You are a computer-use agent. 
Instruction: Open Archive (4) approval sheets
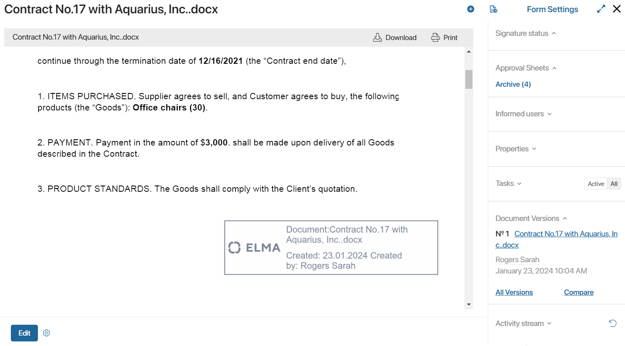[x=513, y=84]
